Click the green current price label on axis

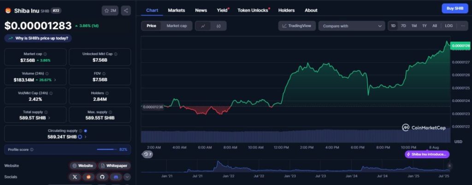coord(460,46)
